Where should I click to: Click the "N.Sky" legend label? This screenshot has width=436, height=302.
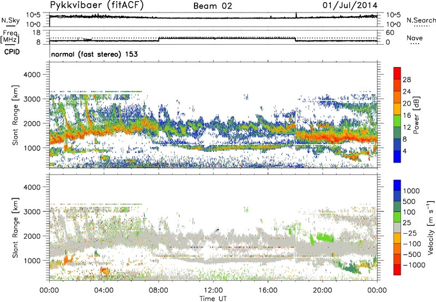pos(10,20)
